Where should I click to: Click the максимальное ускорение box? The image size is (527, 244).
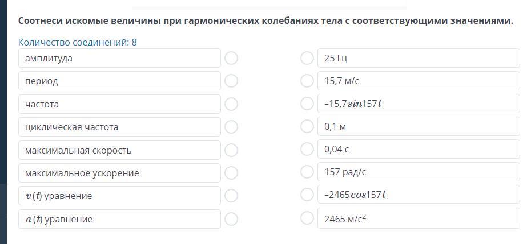point(120,173)
